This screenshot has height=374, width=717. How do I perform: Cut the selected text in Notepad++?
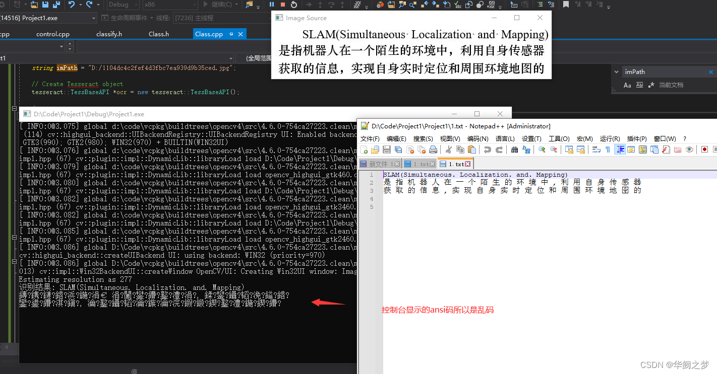tap(449, 149)
